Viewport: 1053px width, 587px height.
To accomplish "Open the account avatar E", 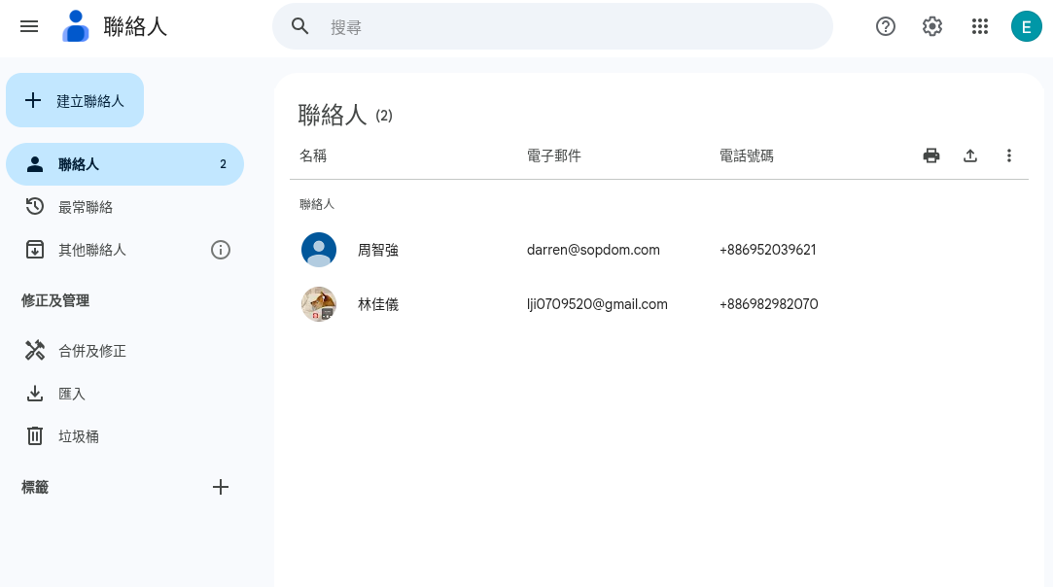I will click(x=1026, y=27).
